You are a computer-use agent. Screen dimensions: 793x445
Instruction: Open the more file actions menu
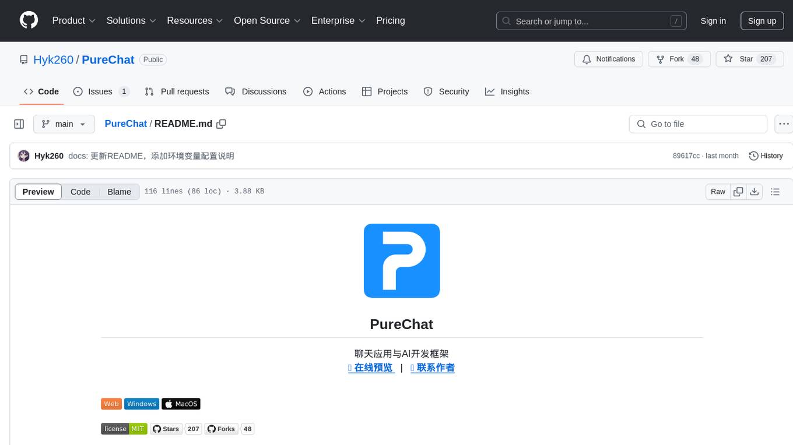click(784, 124)
